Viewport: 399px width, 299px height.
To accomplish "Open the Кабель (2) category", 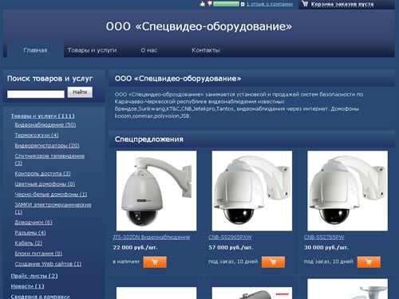I will [29, 243].
